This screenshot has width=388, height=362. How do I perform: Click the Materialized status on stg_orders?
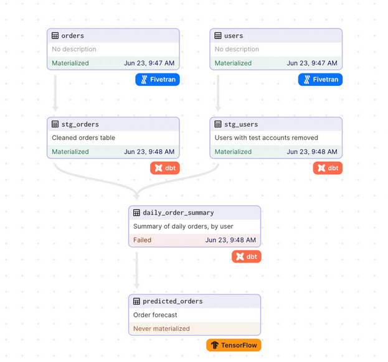pos(70,152)
